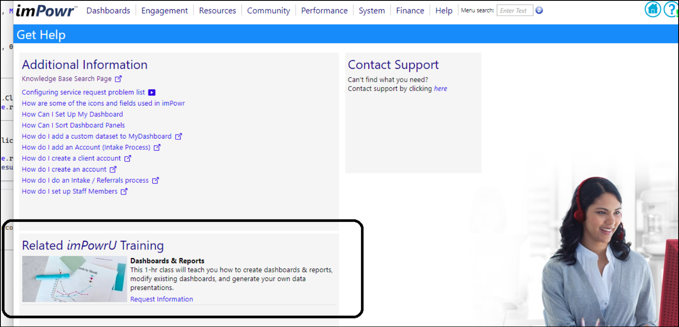This screenshot has width=679, height=327.
Task: Open How do I set up Staff Members
Action: pos(70,191)
